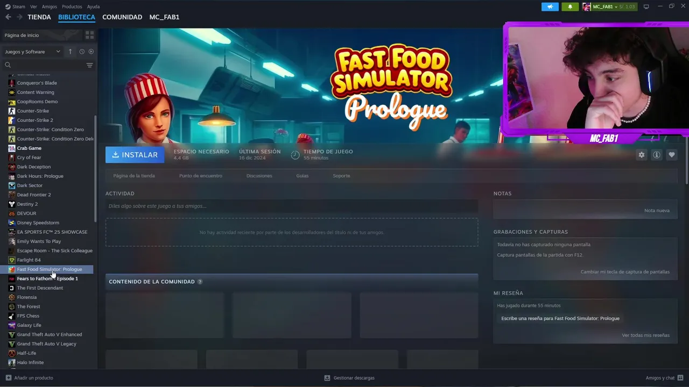Add game to favorites heart icon
689x387 pixels.
tap(671, 155)
